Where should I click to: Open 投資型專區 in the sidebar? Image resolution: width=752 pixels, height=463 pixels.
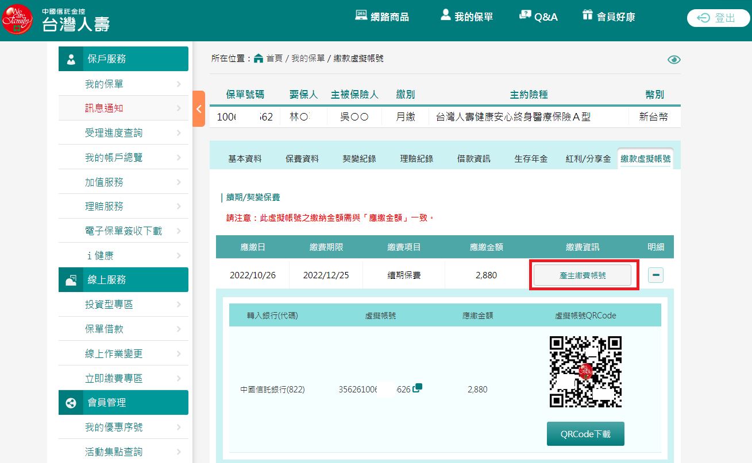point(124,305)
